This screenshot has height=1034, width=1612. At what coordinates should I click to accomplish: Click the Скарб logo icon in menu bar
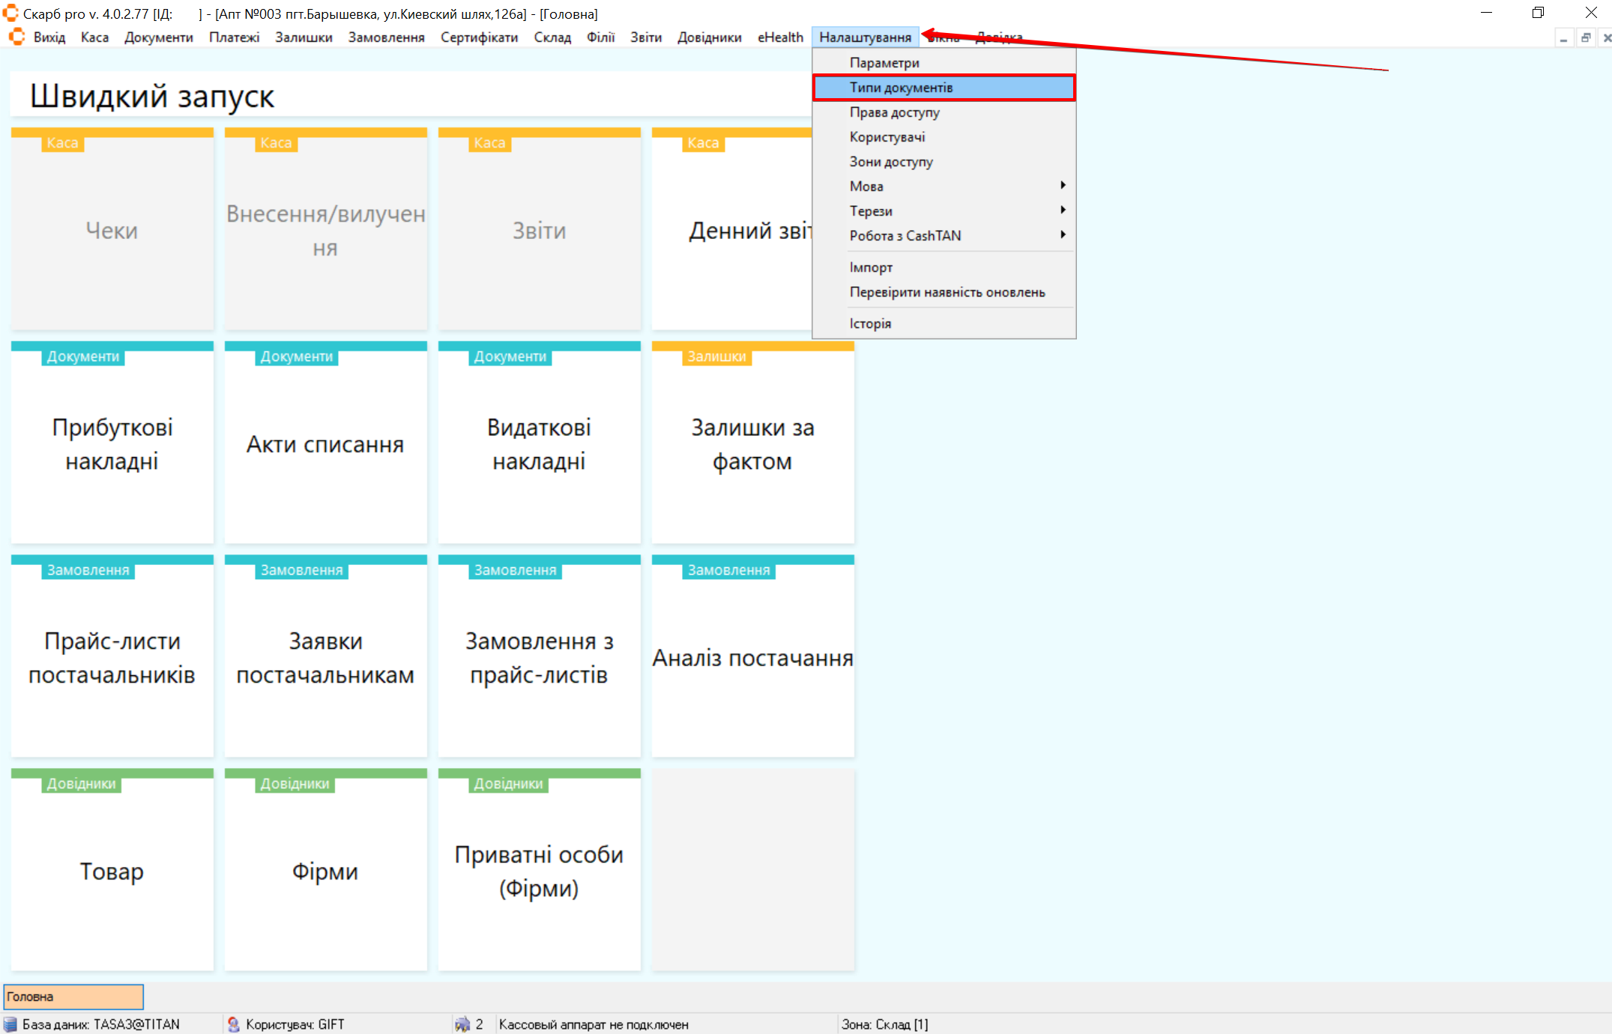tap(16, 37)
